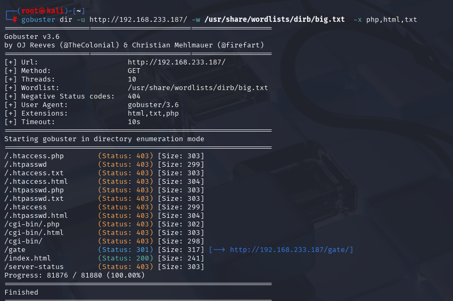Click the /cgi-bin/.php result entry
Viewport: 453px width, 301px height.
coord(32,224)
